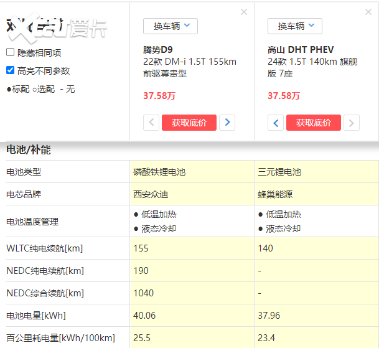
Task: Open 换车辆 dropdown for 高山 DHT PHEV
Action: coord(295,26)
